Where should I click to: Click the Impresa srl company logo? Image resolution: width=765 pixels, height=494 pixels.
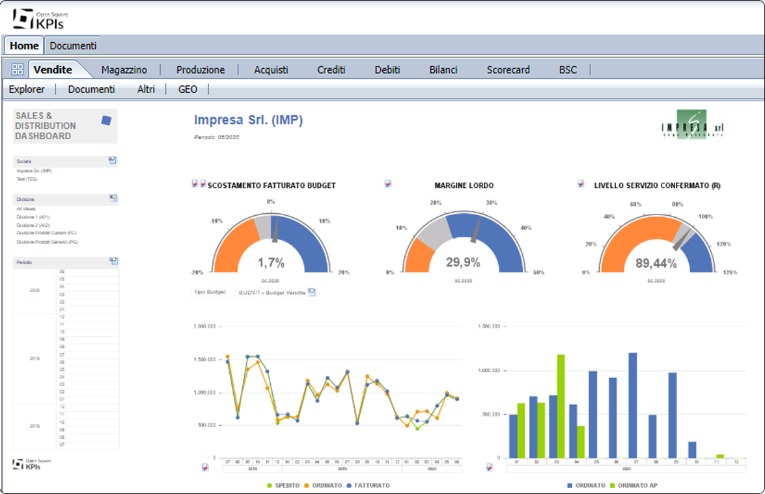pos(692,124)
